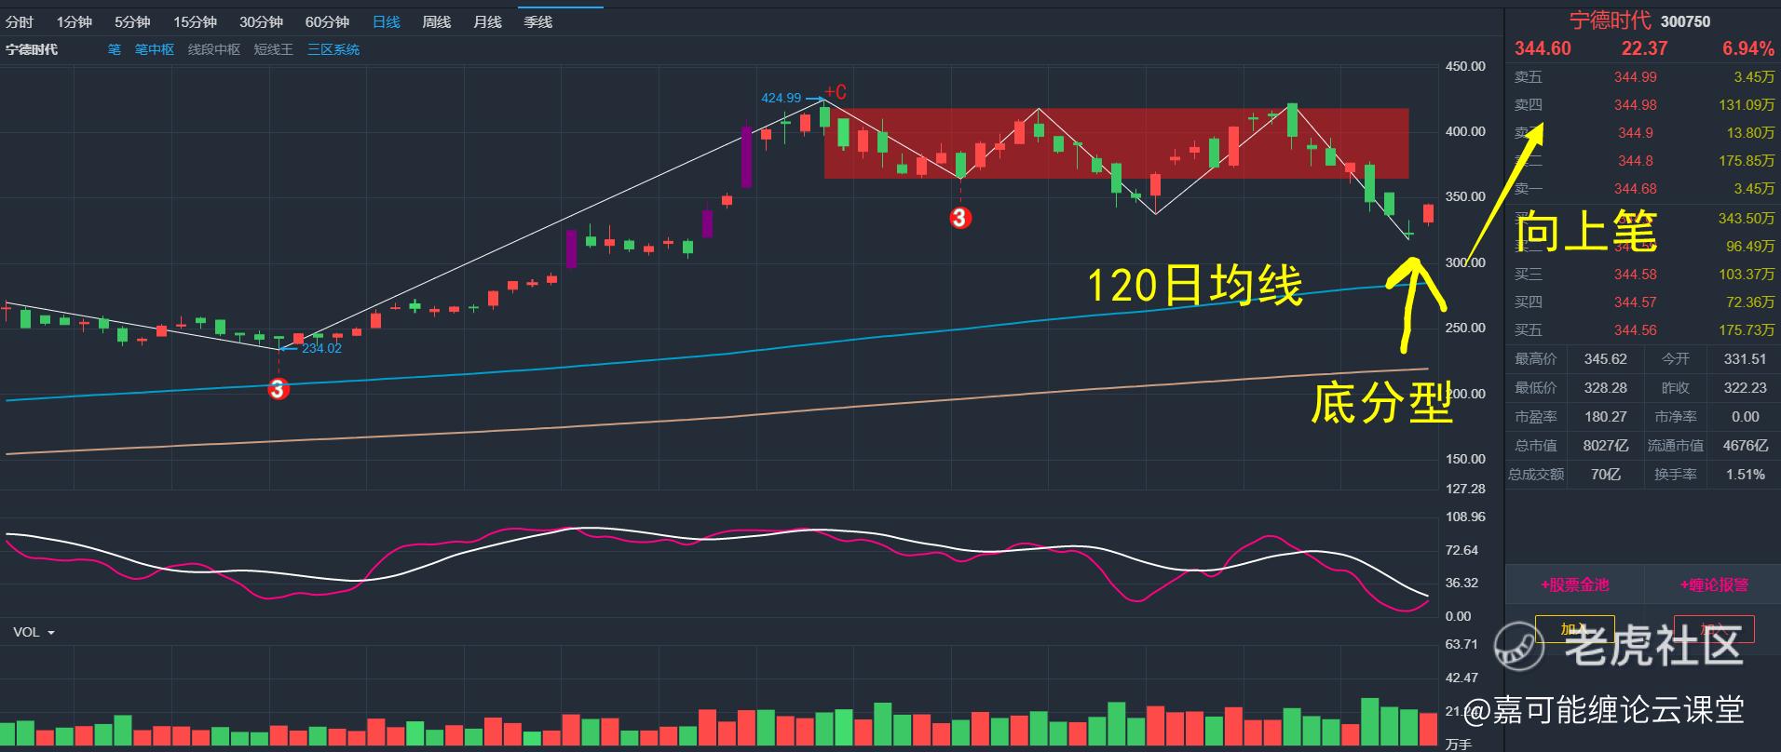Click the 最高价 value 345.62

tap(1605, 359)
